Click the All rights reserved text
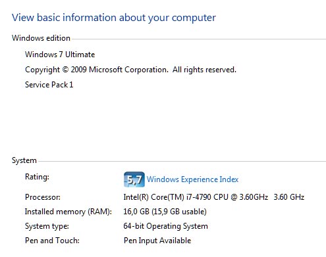Viewport: 326px width, 257px height. (204, 70)
